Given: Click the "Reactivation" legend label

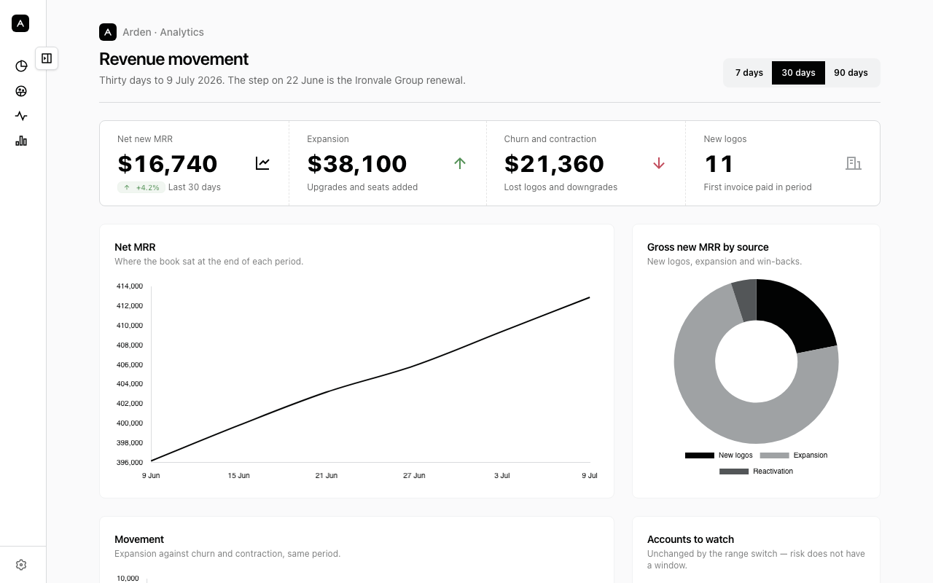Looking at the screenshot, I should point(773,472).
